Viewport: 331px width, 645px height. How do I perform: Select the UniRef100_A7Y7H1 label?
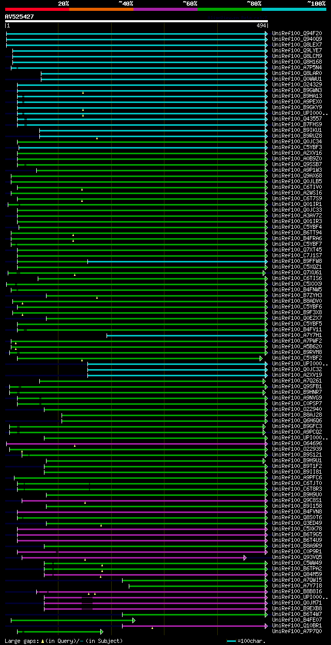[297, 335]
